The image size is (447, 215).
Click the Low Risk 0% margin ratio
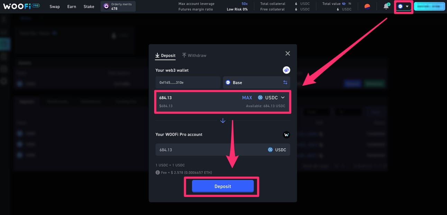(237, 9)
